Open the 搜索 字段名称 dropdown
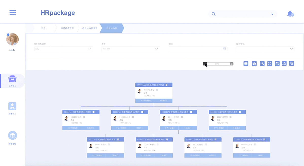The width and height of the screenshot is (304, 166). coord(131,49)
